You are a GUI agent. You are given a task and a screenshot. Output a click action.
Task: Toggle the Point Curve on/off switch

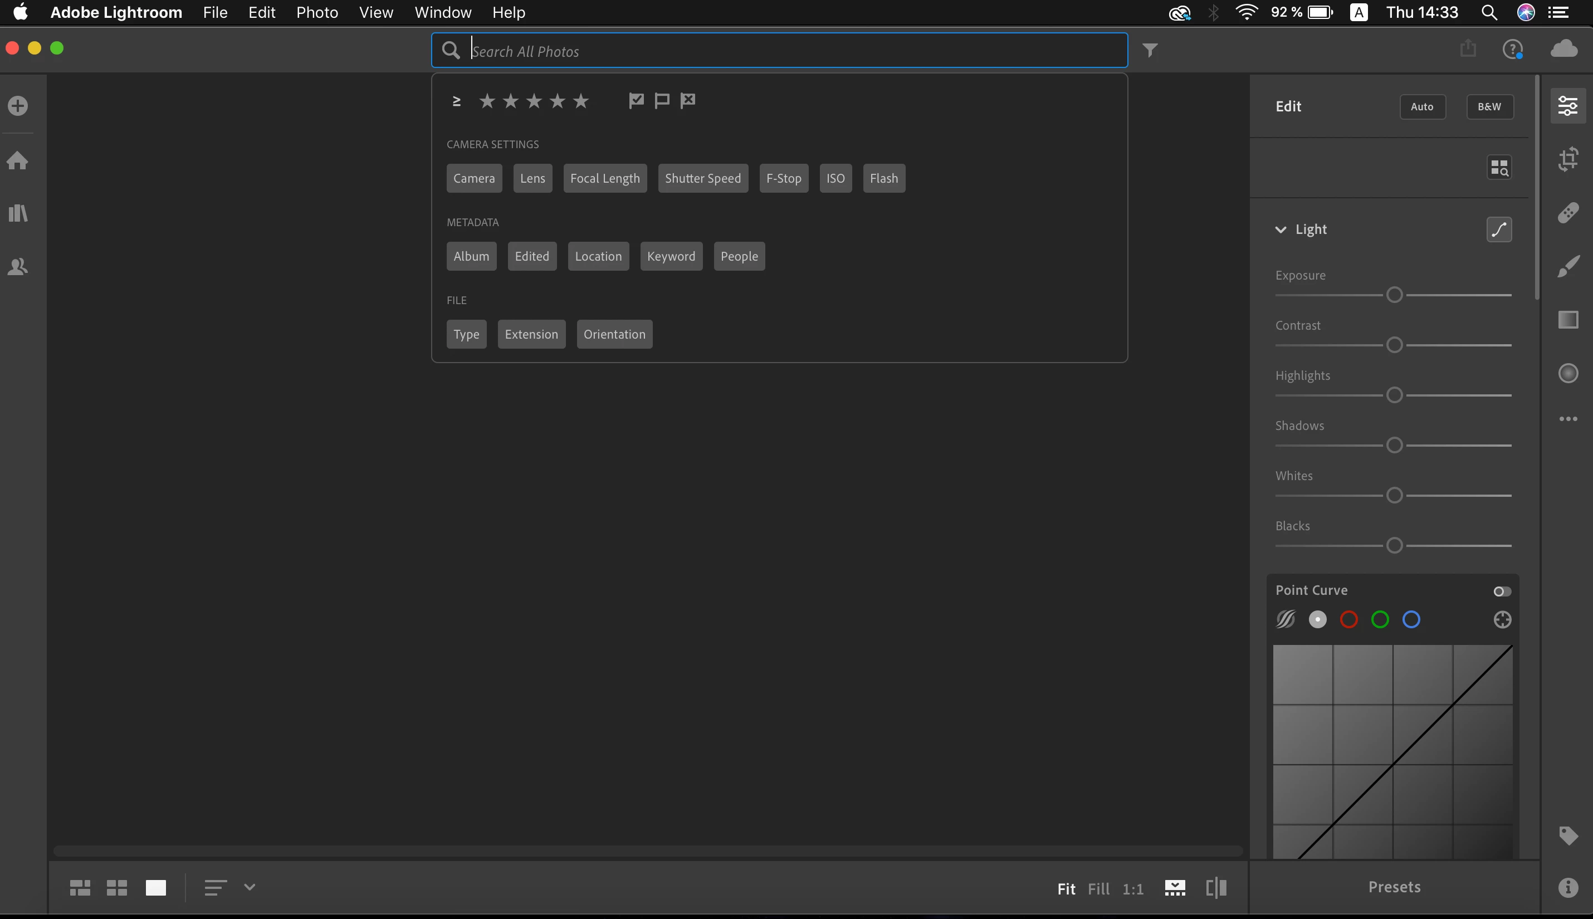point(1502,592)
